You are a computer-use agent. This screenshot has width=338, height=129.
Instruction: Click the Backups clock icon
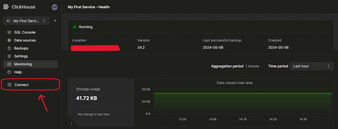(9, 48)
